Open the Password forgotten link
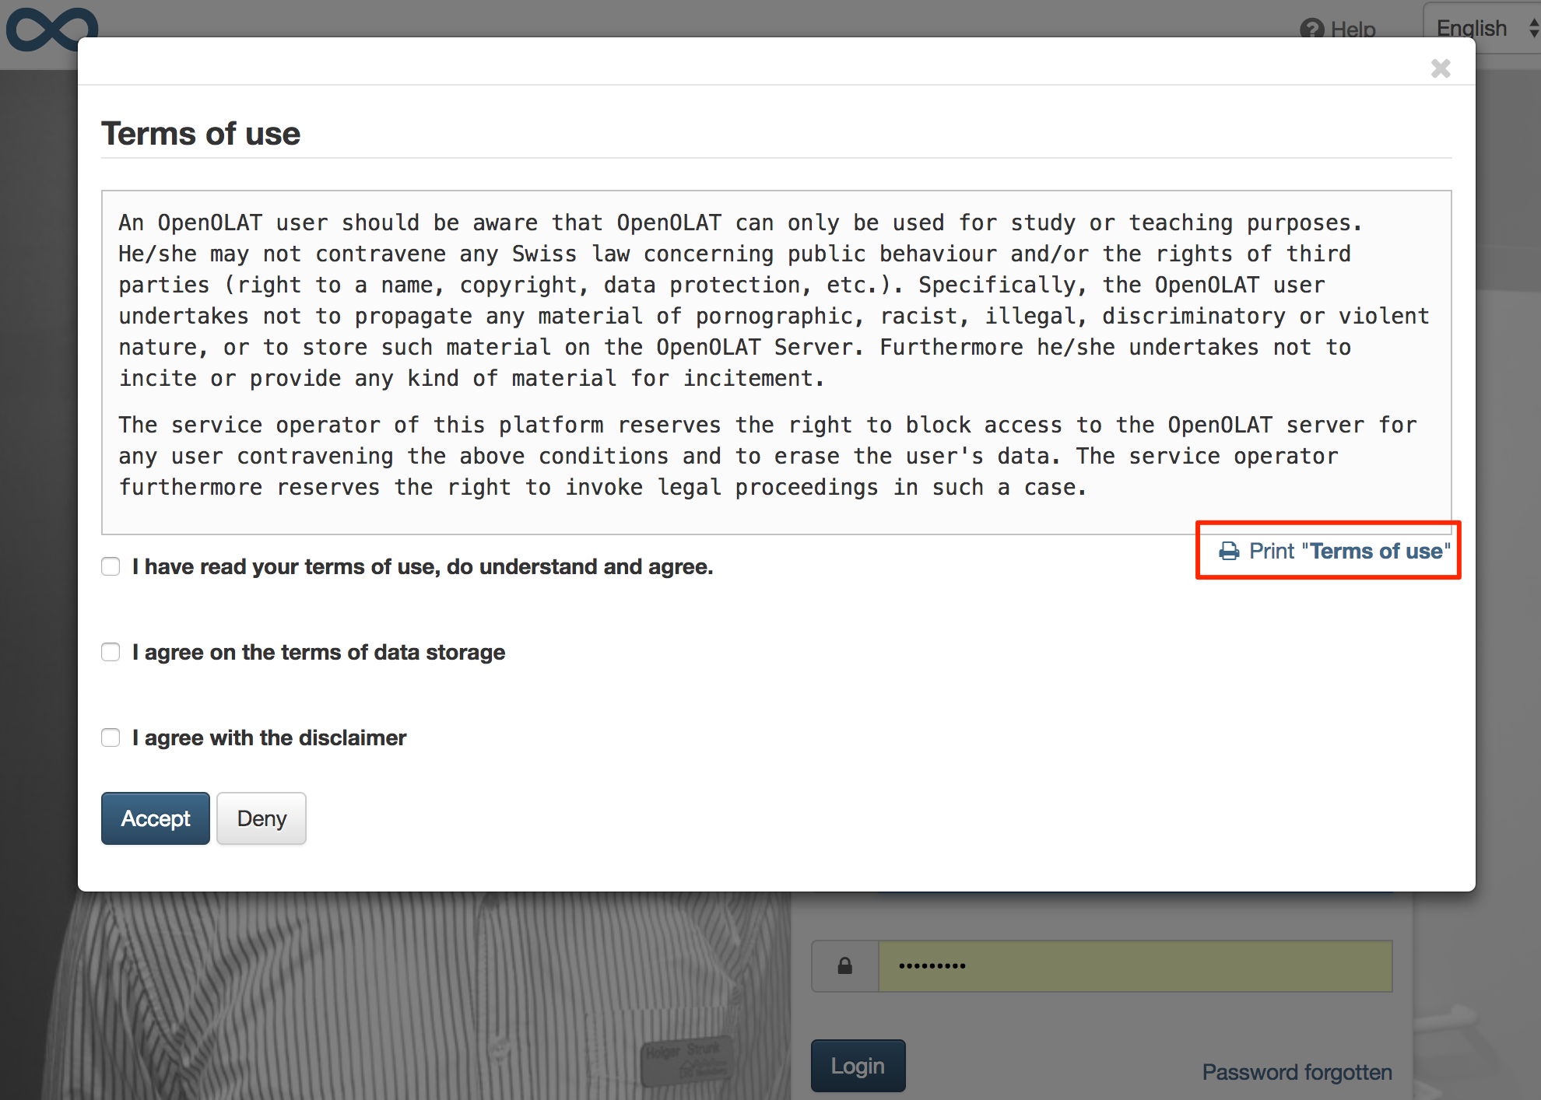The height and width of the screenshot is (1100, 1541). [x=1297, y=1072]
